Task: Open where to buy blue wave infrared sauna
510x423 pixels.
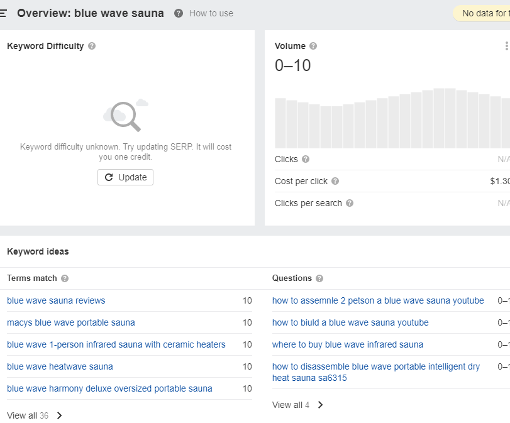Action: coord(348,344)
